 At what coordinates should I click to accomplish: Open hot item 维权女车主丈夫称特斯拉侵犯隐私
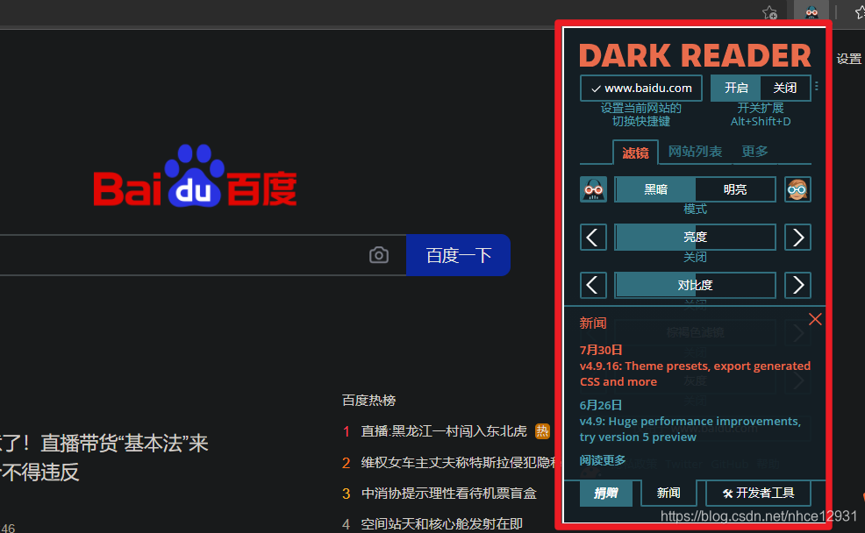click(x=461, y=463)
